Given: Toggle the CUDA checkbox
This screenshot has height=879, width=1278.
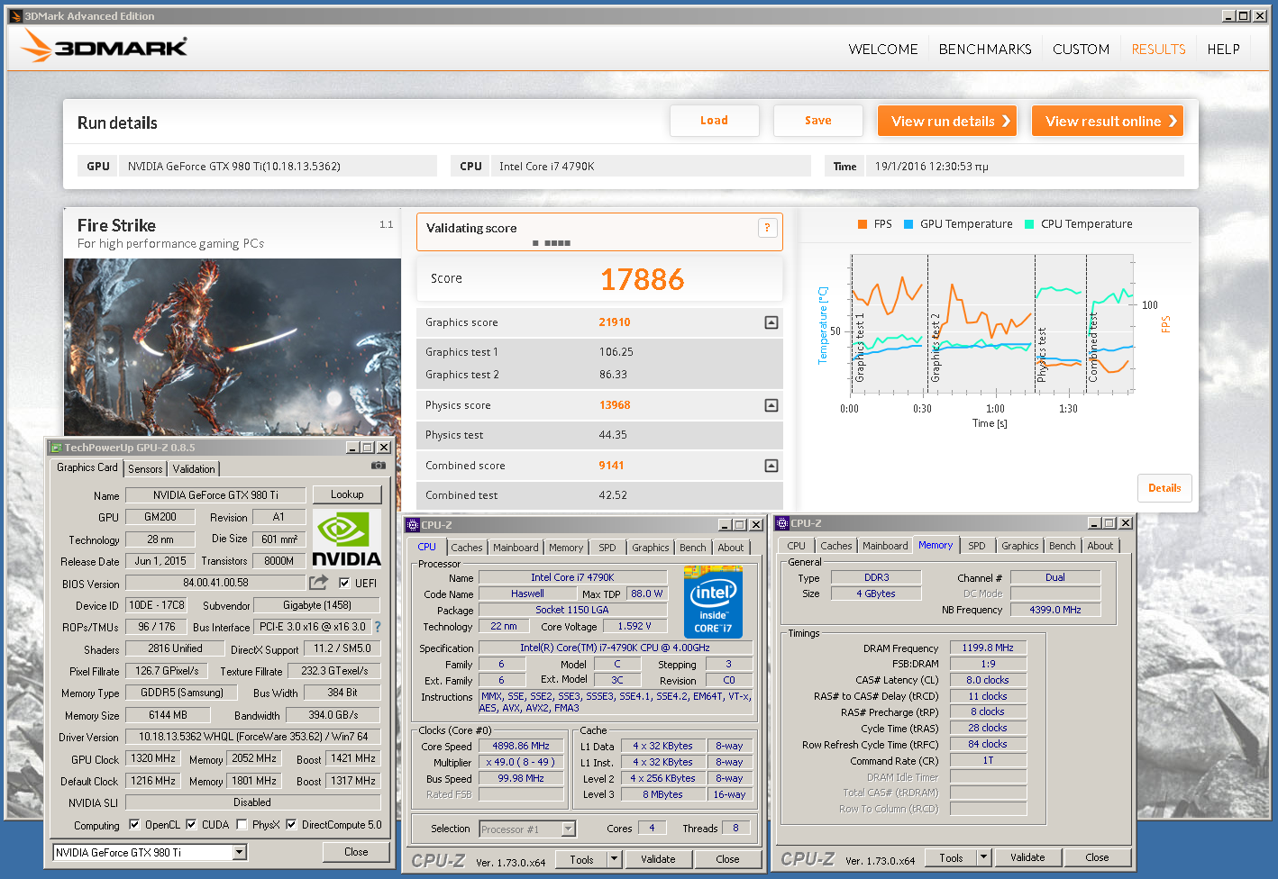Looking at the screenshot, I should (x=191, y=824).
